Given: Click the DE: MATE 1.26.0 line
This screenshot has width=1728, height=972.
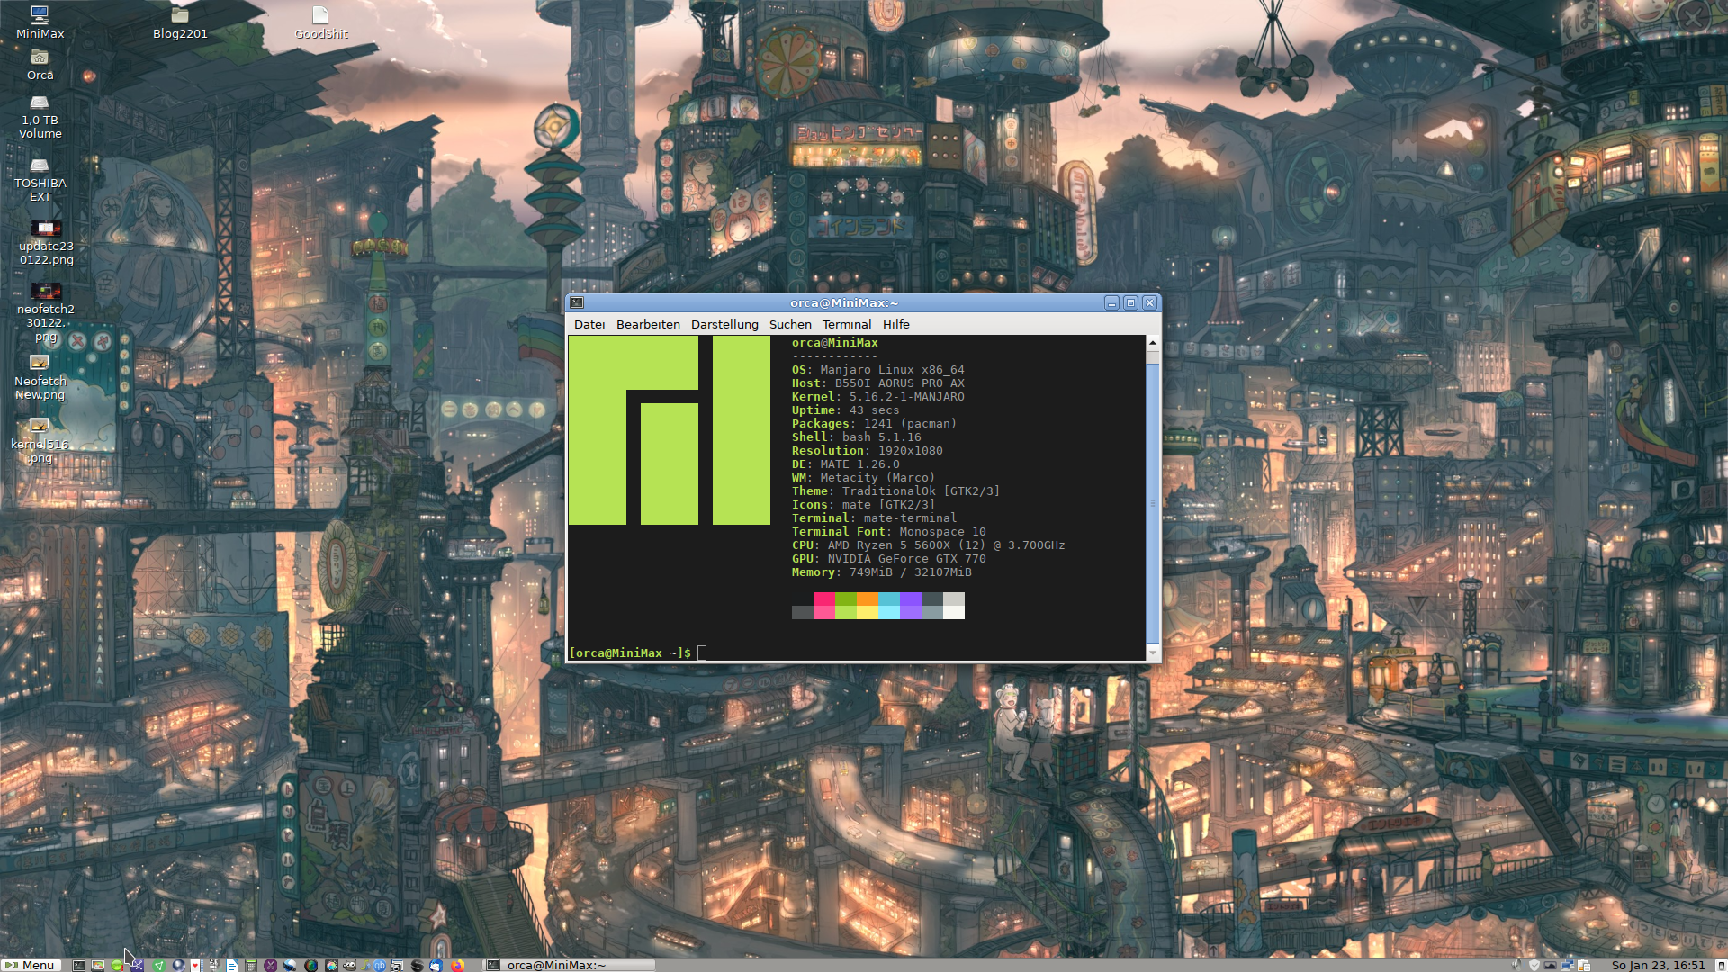Looking at the screenshot, I should pyautogui.click(x=845, y=464).
